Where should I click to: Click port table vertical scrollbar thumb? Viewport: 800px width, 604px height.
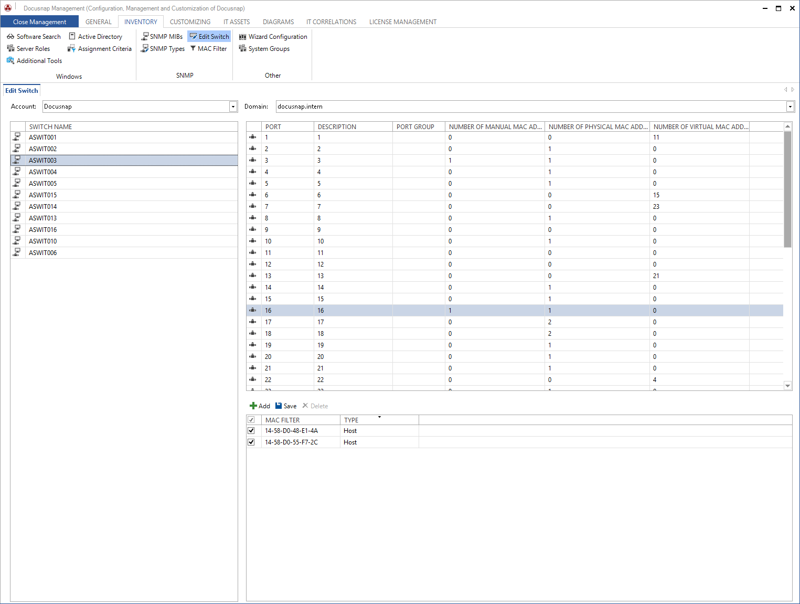787,189
